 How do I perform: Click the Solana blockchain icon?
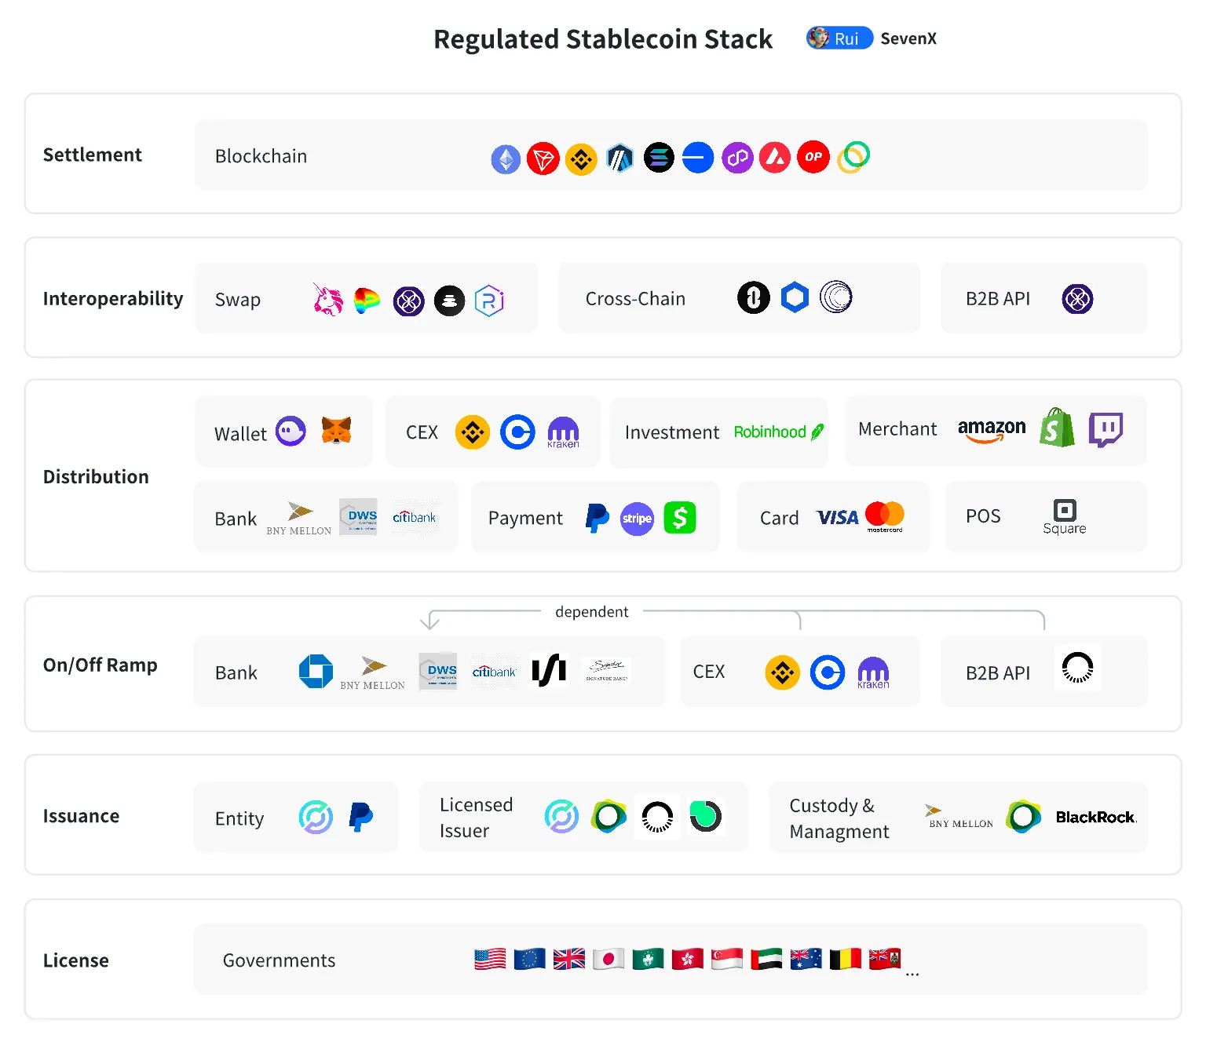[x=660, y=158]
